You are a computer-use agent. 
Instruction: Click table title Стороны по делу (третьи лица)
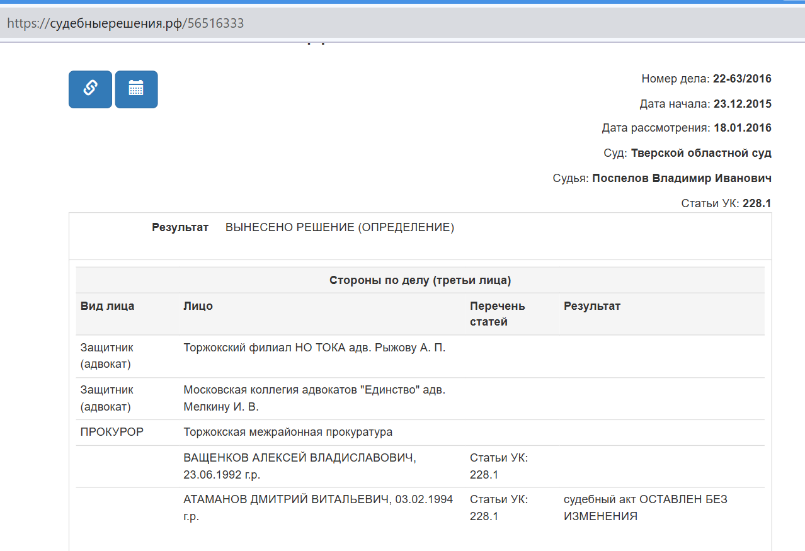click(x=420, y=280)
